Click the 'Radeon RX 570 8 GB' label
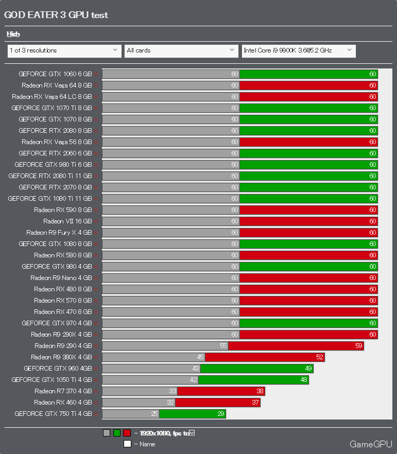 point(63,300)
